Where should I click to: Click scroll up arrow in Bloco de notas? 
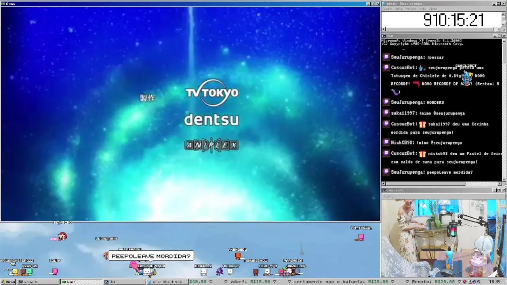coord(503,13)
